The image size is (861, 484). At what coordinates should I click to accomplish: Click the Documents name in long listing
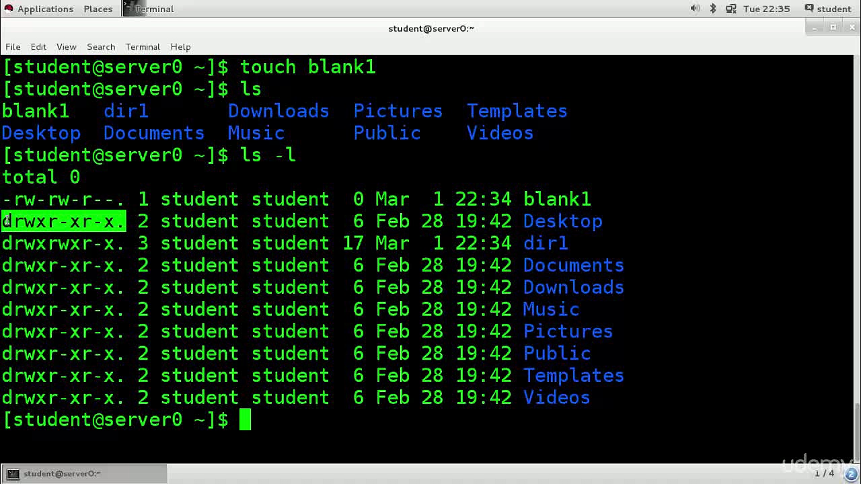574,266
